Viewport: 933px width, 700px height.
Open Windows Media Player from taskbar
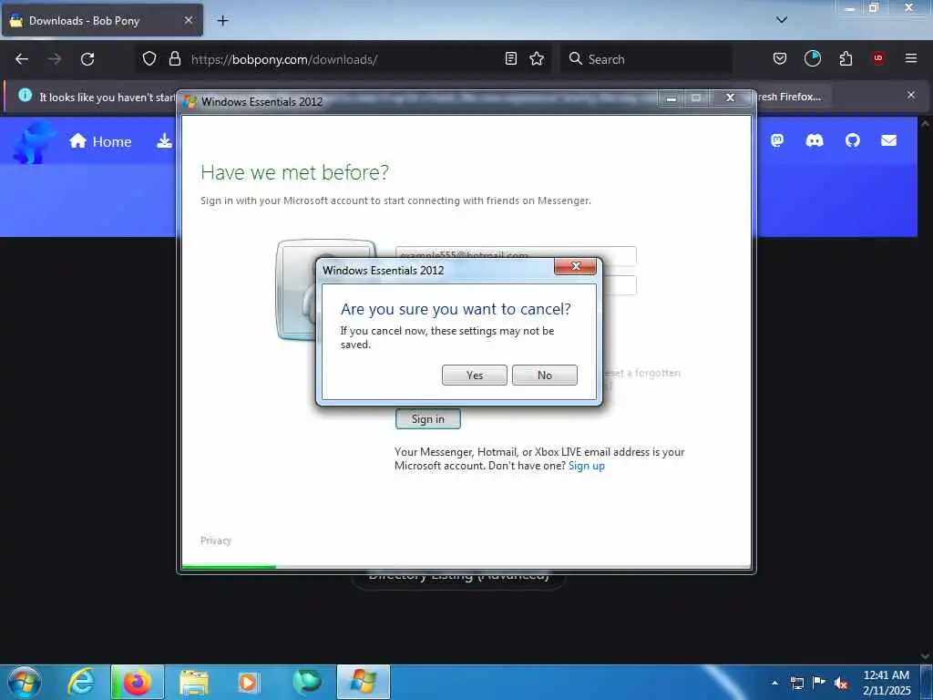(x=249, y=682)
